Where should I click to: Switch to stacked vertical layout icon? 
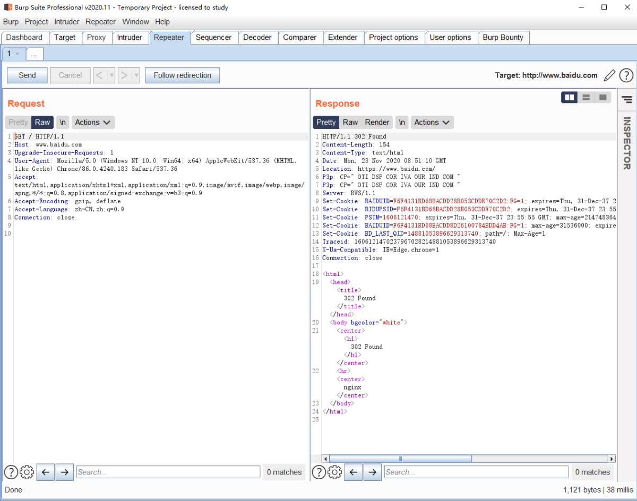click(x=586, y=97)
